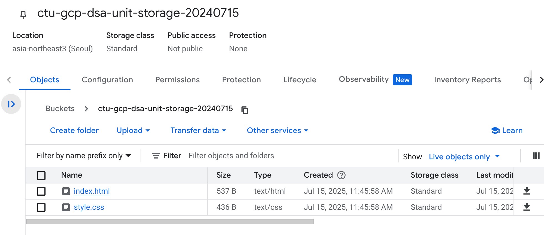The image size is (544, 235).
Task: Expand the Transfer data dropdown
Action: pyautogui.click(x=198, y=131)
